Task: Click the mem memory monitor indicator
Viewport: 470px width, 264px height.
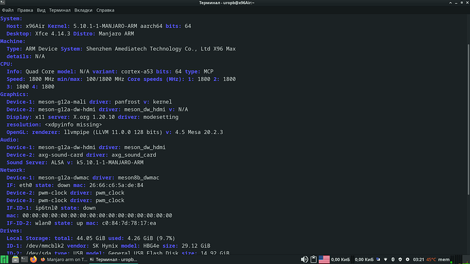Action: [x=443, y=259]
